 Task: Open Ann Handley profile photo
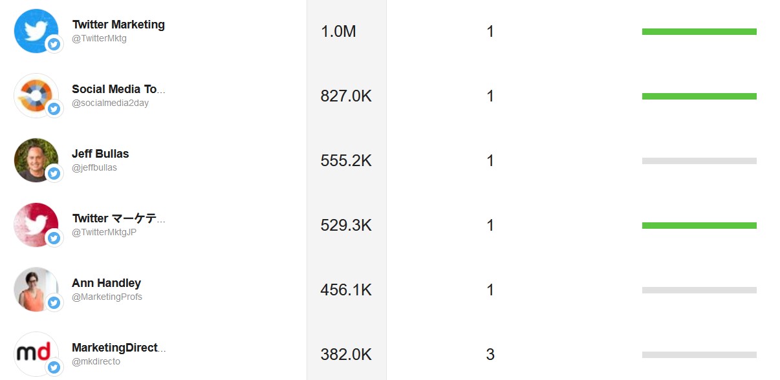(x=36, y=290)
